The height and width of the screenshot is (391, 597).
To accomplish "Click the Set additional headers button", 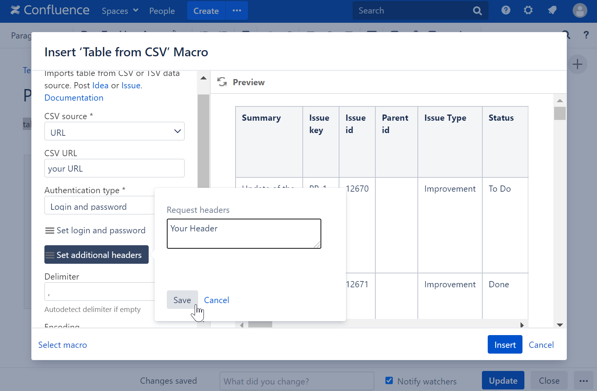I will [x=97, y=255].
